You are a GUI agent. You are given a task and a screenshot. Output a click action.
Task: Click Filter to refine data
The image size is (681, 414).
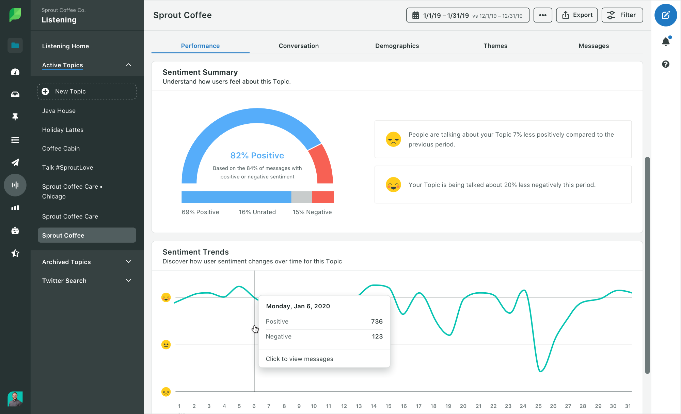click(x=623, y=15)
